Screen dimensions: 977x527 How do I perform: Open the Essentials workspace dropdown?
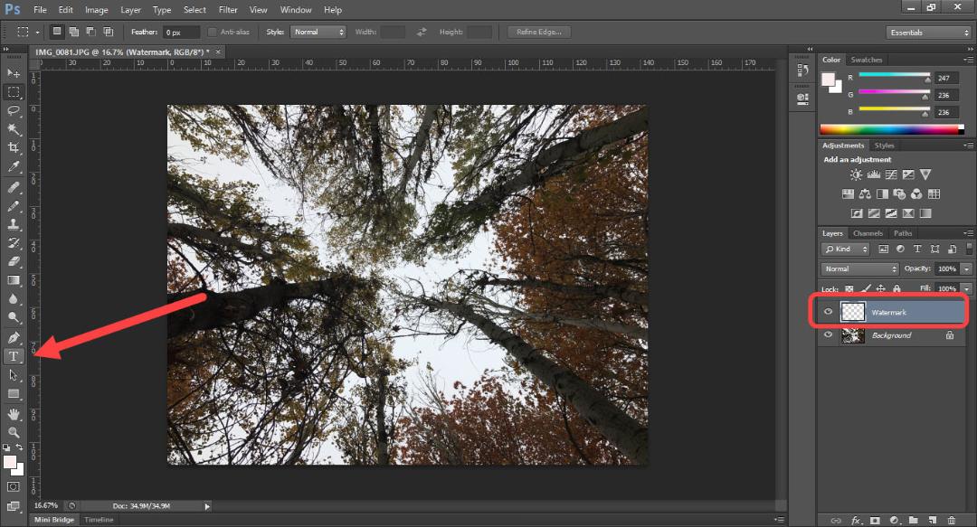[x=929, y=33]
